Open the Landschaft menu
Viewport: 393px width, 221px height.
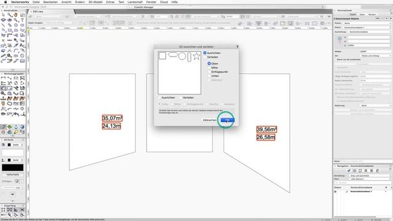pyautogui.click(x=135, y=2)
